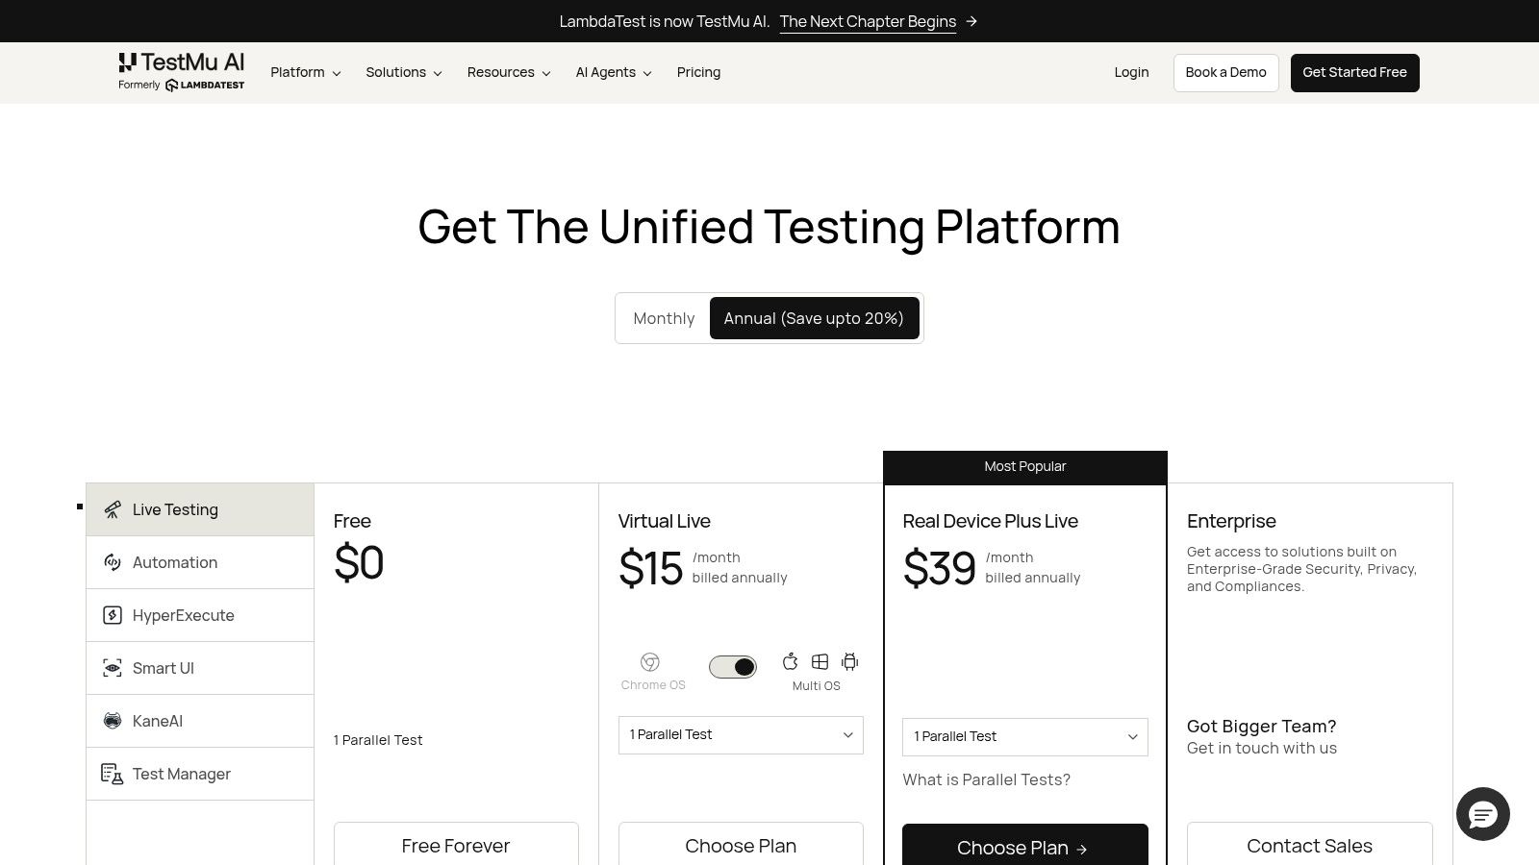
Task: Open the chat support bubble icon
Action: click(1483, 814)
